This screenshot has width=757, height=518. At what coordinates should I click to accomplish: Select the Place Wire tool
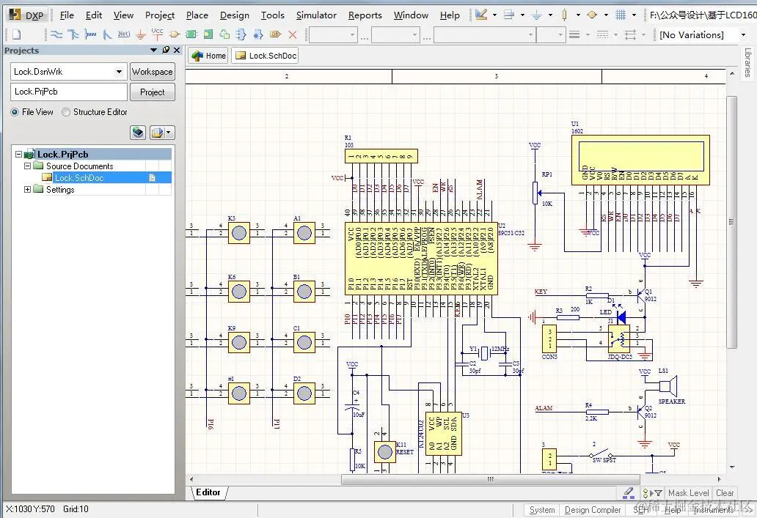(x=56, y=34)
